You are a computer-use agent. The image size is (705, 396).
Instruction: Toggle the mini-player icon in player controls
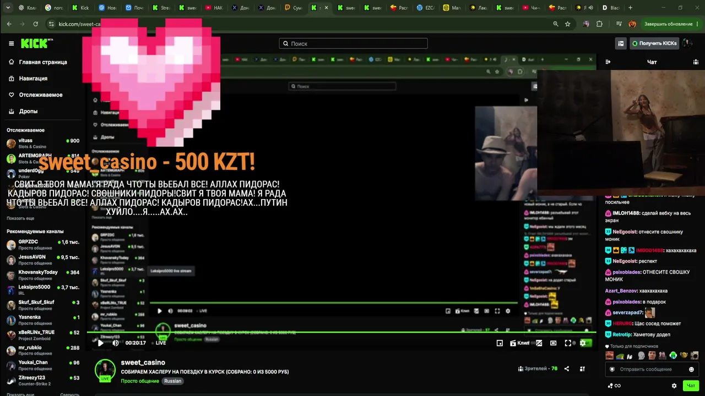(x=500, y=343)
